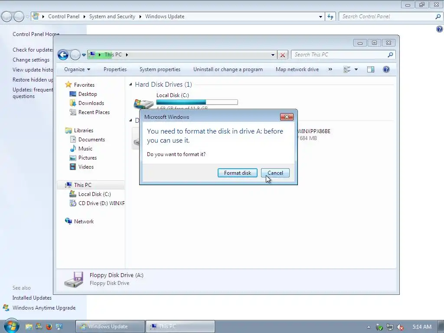Refresh the Control Panel window
The height and width of the screenshot is (333, 444).
330,16
